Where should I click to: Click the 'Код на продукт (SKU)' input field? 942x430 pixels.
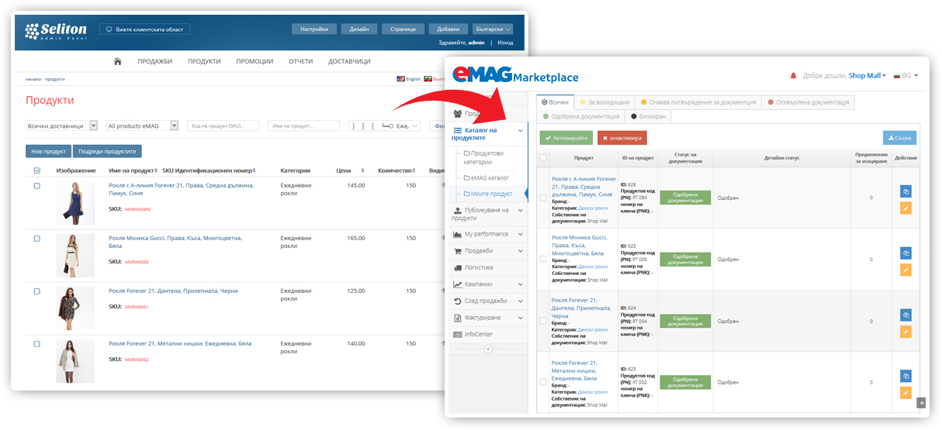[x=223, y=126]
